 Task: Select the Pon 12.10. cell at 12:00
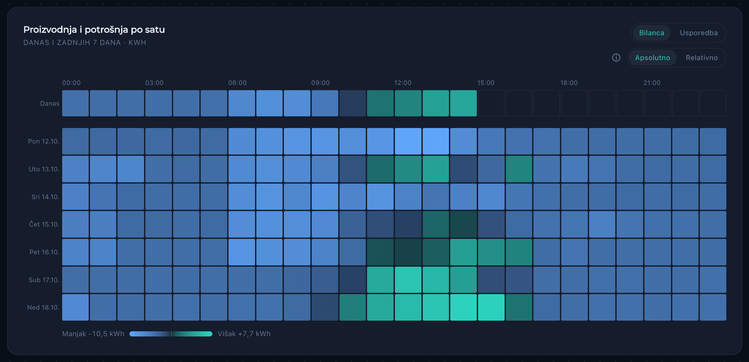click(x=408, y=141)
